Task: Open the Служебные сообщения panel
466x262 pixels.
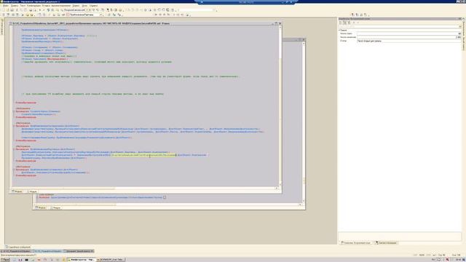Action: tap(17, 247)
